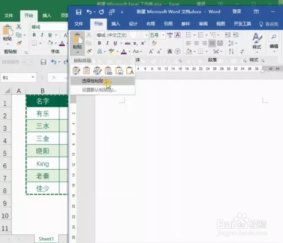Image resolution: width=283 pixels, height=243 pixels.
Task: Choose Use Destination Styles paste option
Action: click(x=86, y=70)
